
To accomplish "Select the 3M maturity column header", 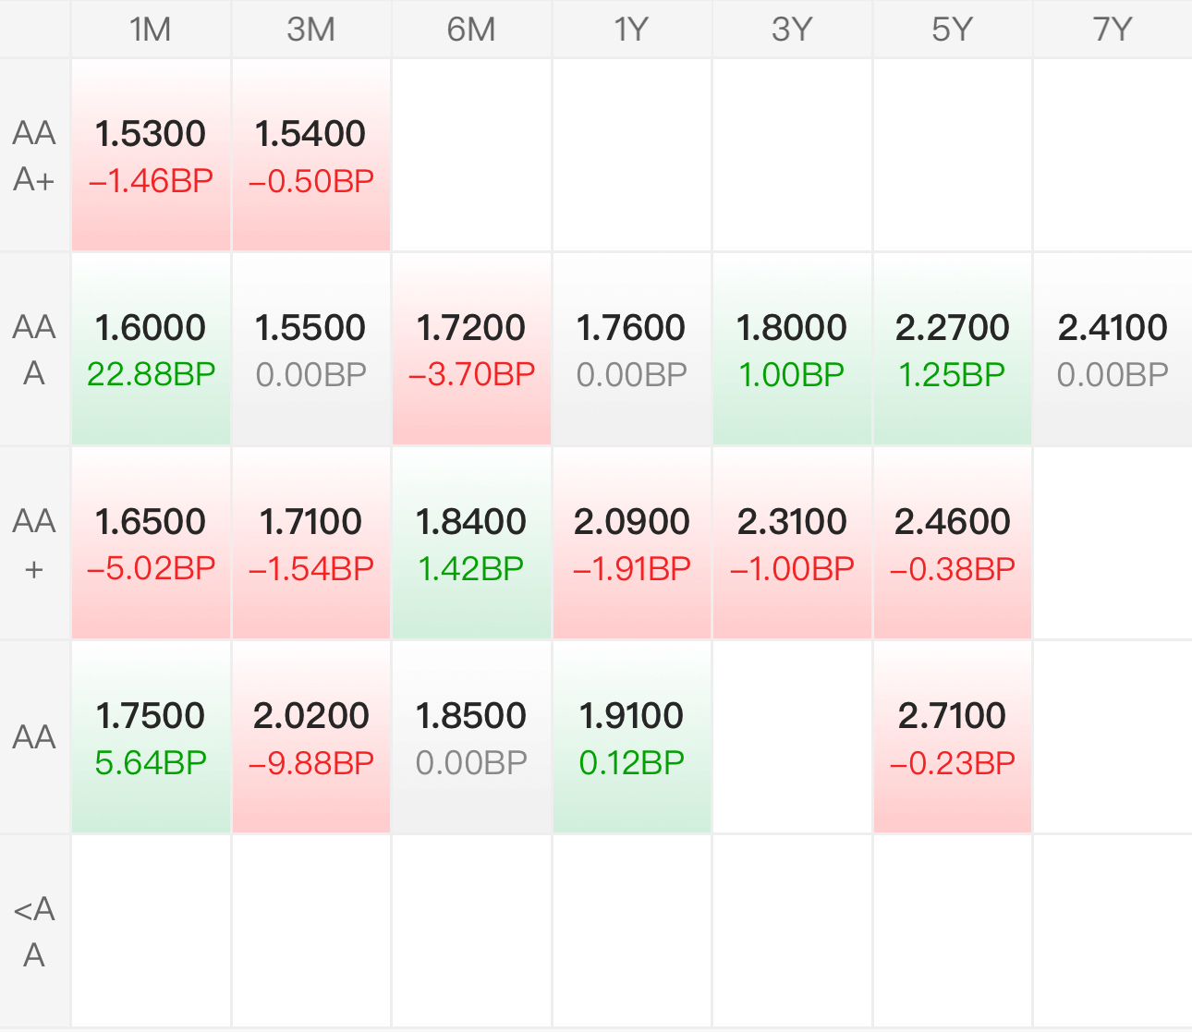I will pos(310,30).
